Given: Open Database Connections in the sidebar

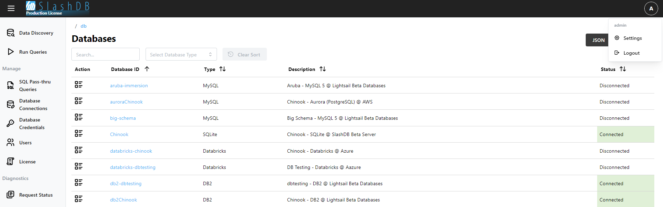Looking at the screenshot, I should tap(33, 105).
